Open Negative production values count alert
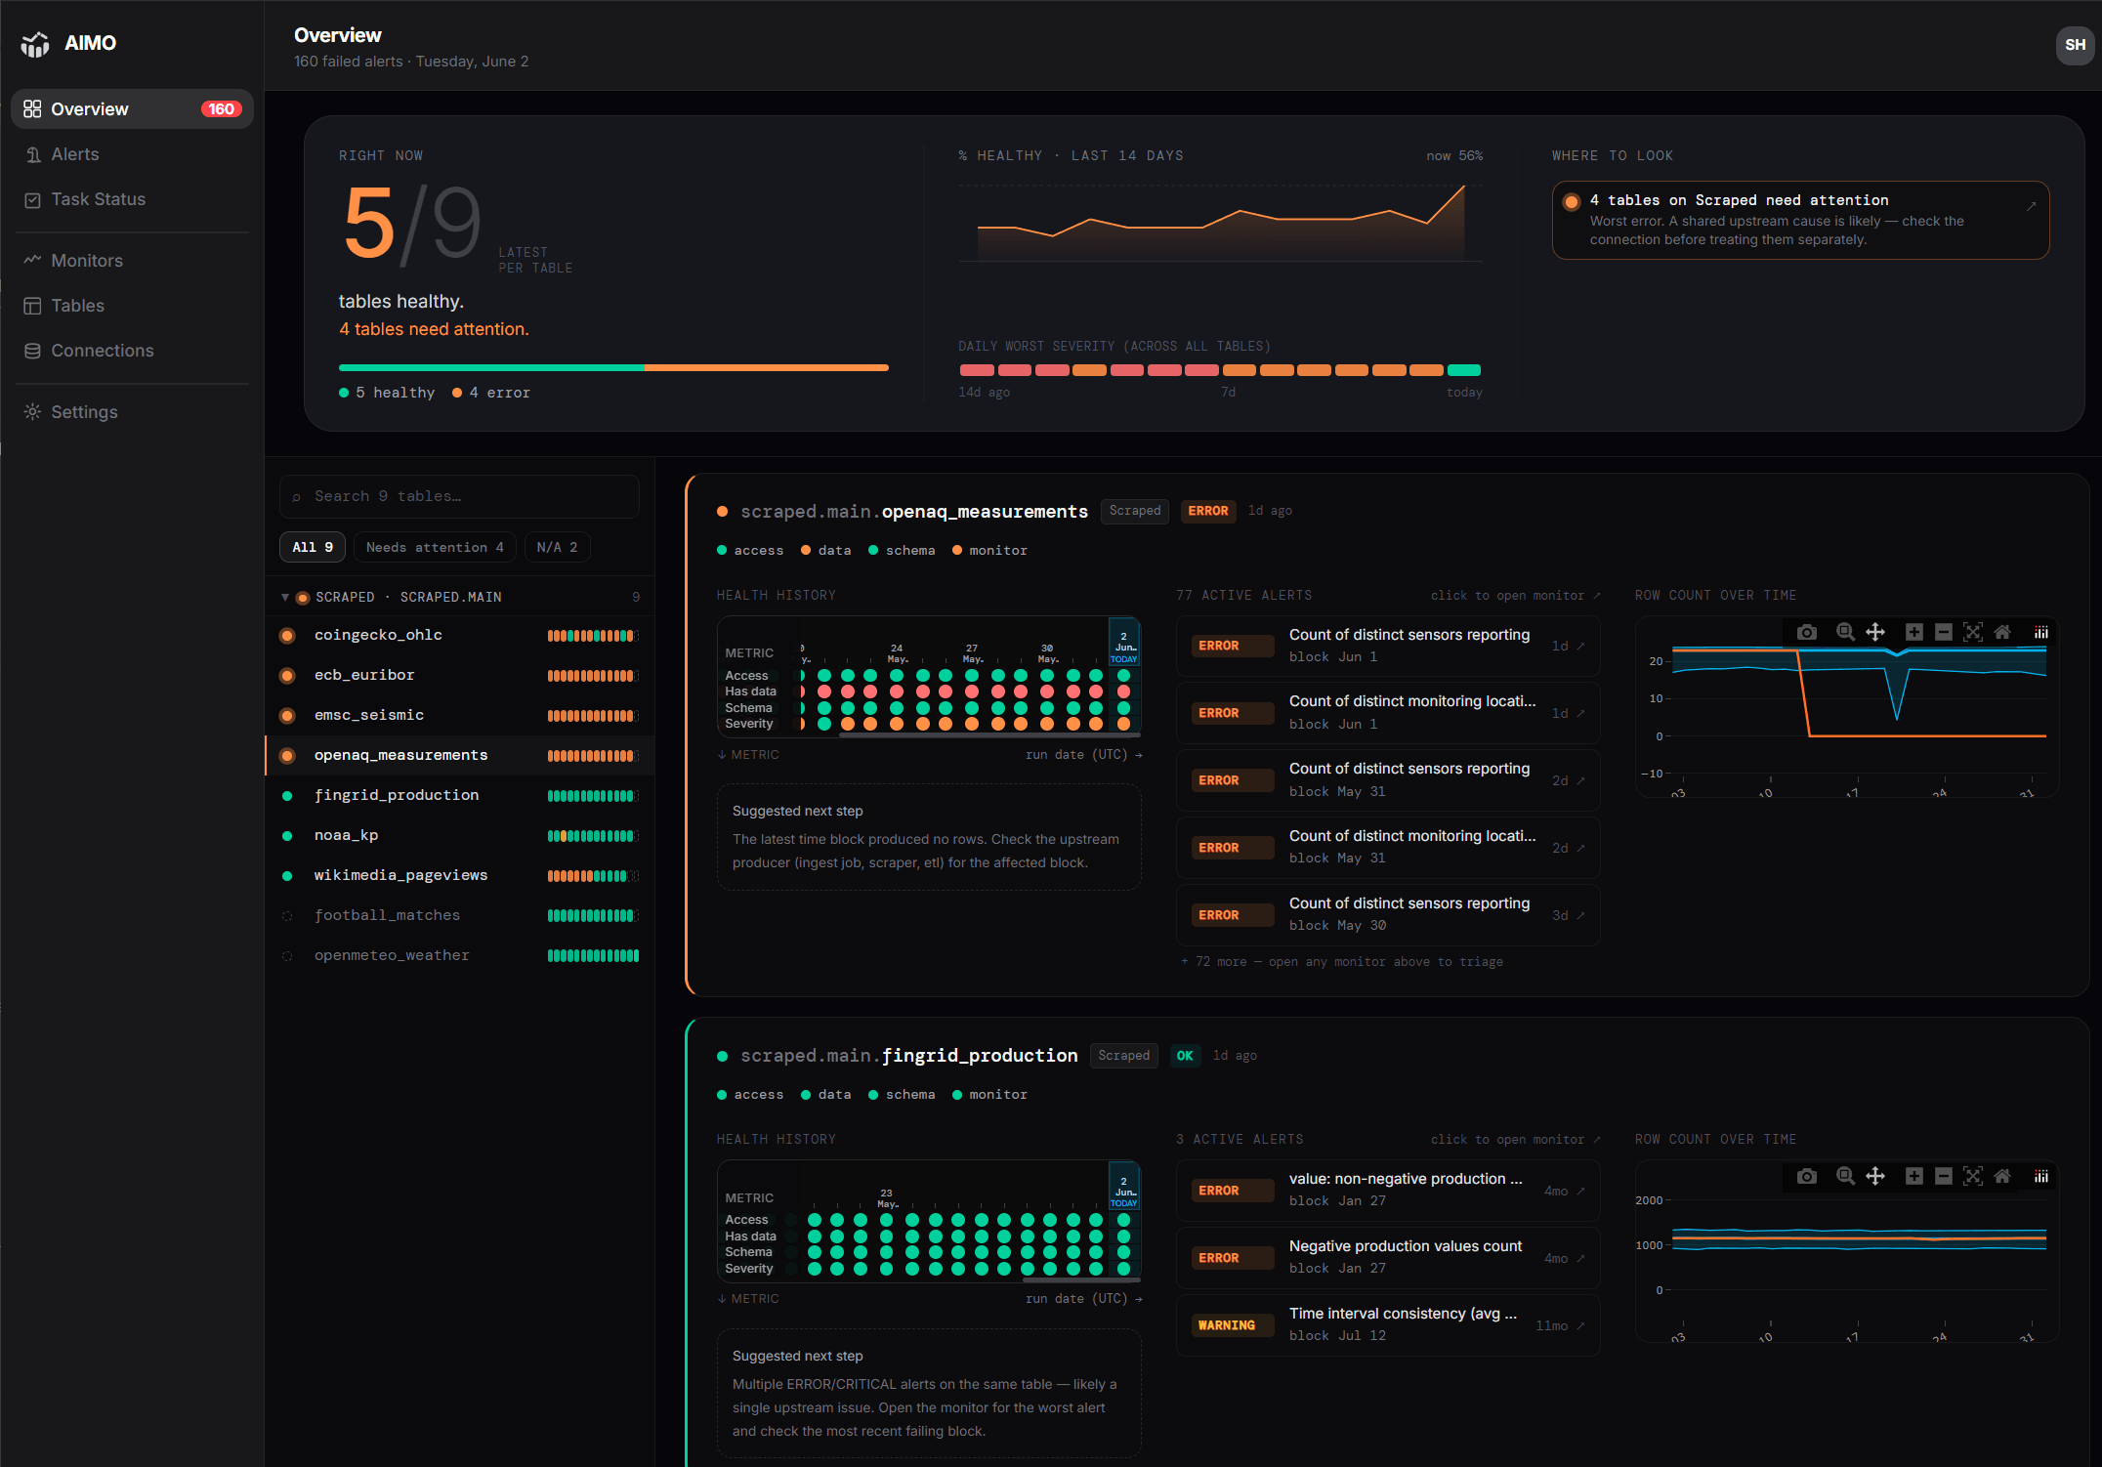This screenshot has width=2102, height=1467. pos(1388,1258)
